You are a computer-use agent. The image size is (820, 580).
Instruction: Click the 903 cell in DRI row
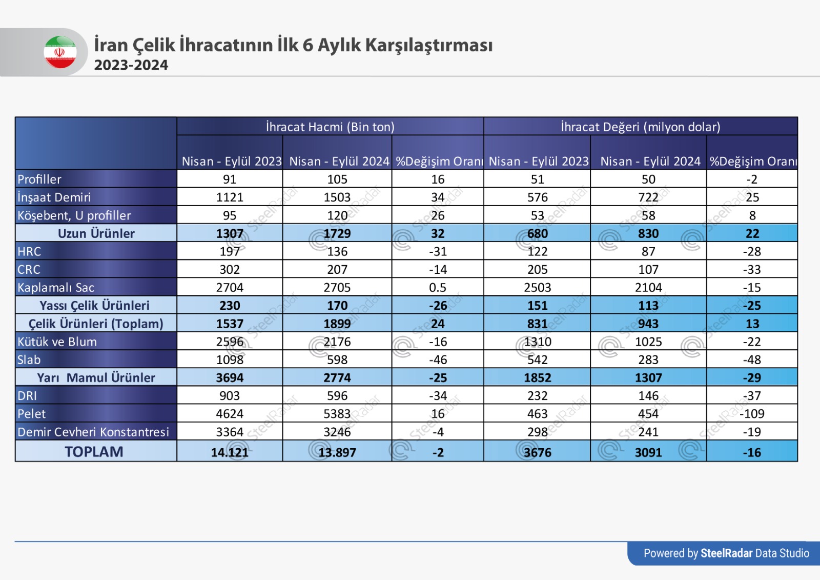[230, 395]
